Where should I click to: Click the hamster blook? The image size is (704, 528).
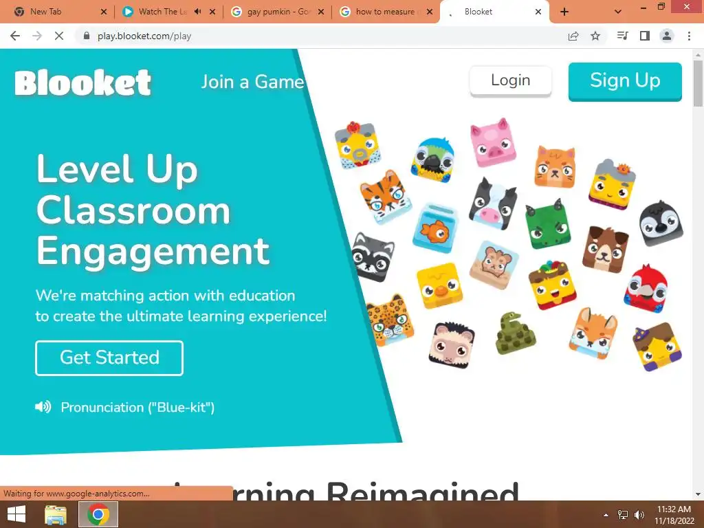[494, 265]
